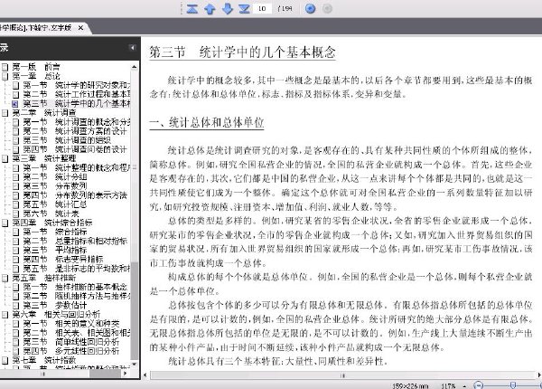Click bookmark icon beside 第六章 相关与回归分析
The image size is (542, 389).
click(5, 314)
